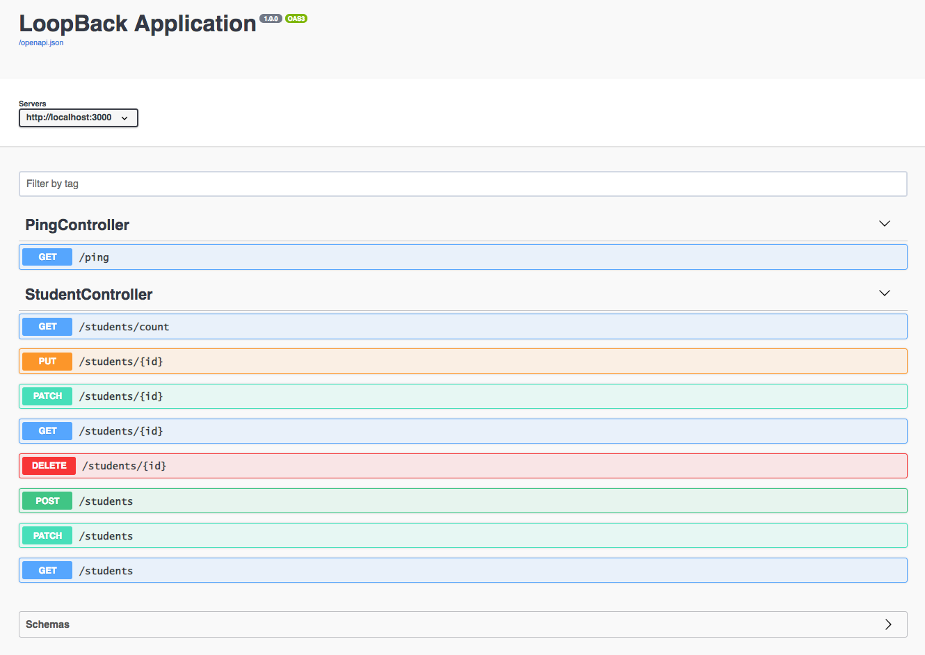Screen dimensions: 925x655
Task: Expand the /students/count endpoint path
Action: click(124, 327)
